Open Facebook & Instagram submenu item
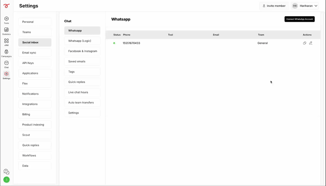 [82, 51]
